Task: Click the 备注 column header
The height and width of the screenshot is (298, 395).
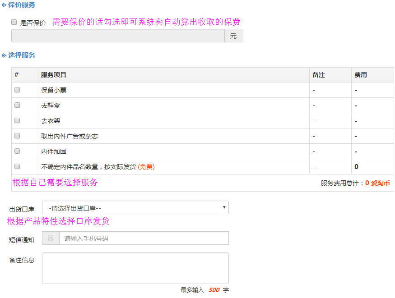Action: pyautogui.click(x=319, y=75)
